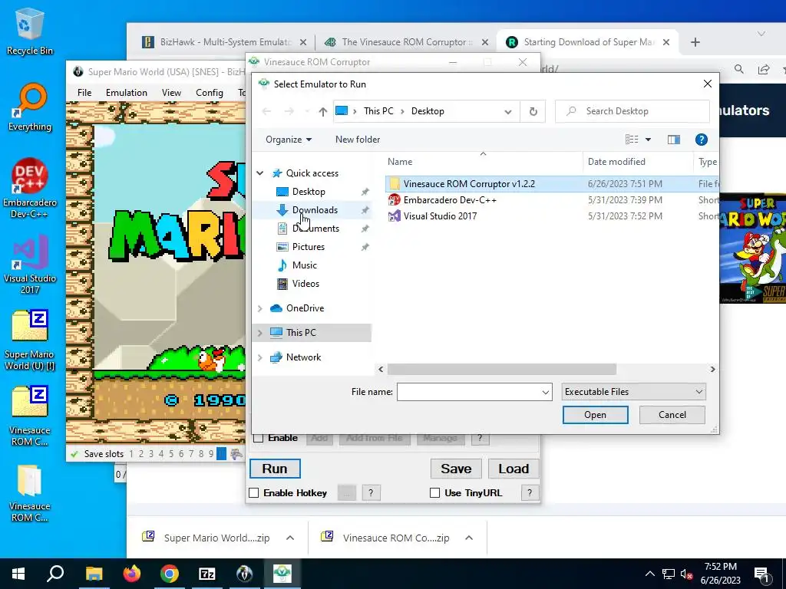Open the Organize dropdown menu
This screenshot has height=589, width=786.
pos(289,140)
